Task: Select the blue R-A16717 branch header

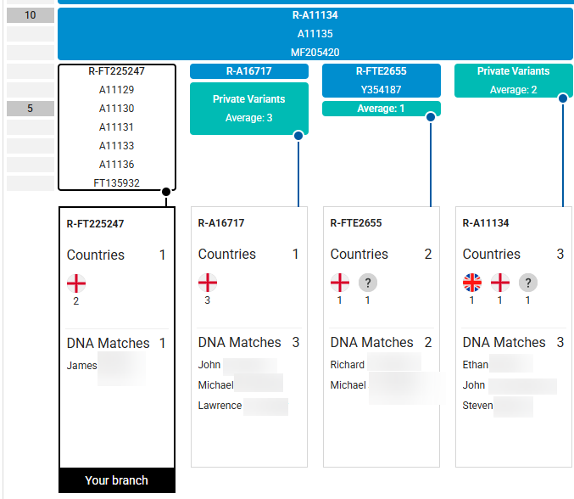Action: (x=249, y=71)
